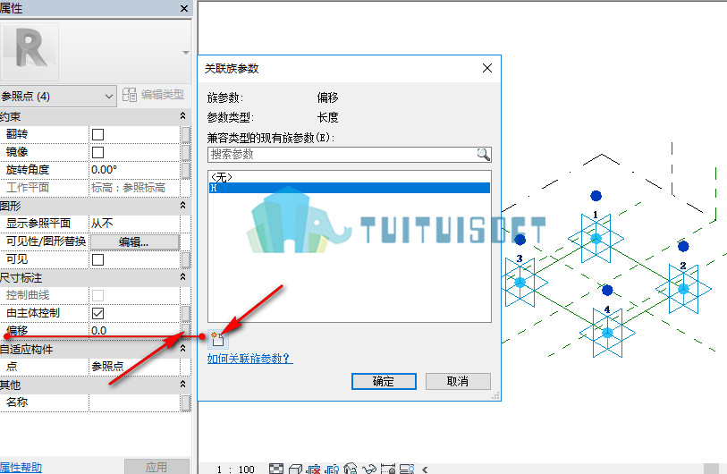Click the associate parameter button beside 名称
This screenshot has height=474, width=727.
(x=185, y=402)
